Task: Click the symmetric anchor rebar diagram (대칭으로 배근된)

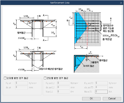Action: click(38, 59)
